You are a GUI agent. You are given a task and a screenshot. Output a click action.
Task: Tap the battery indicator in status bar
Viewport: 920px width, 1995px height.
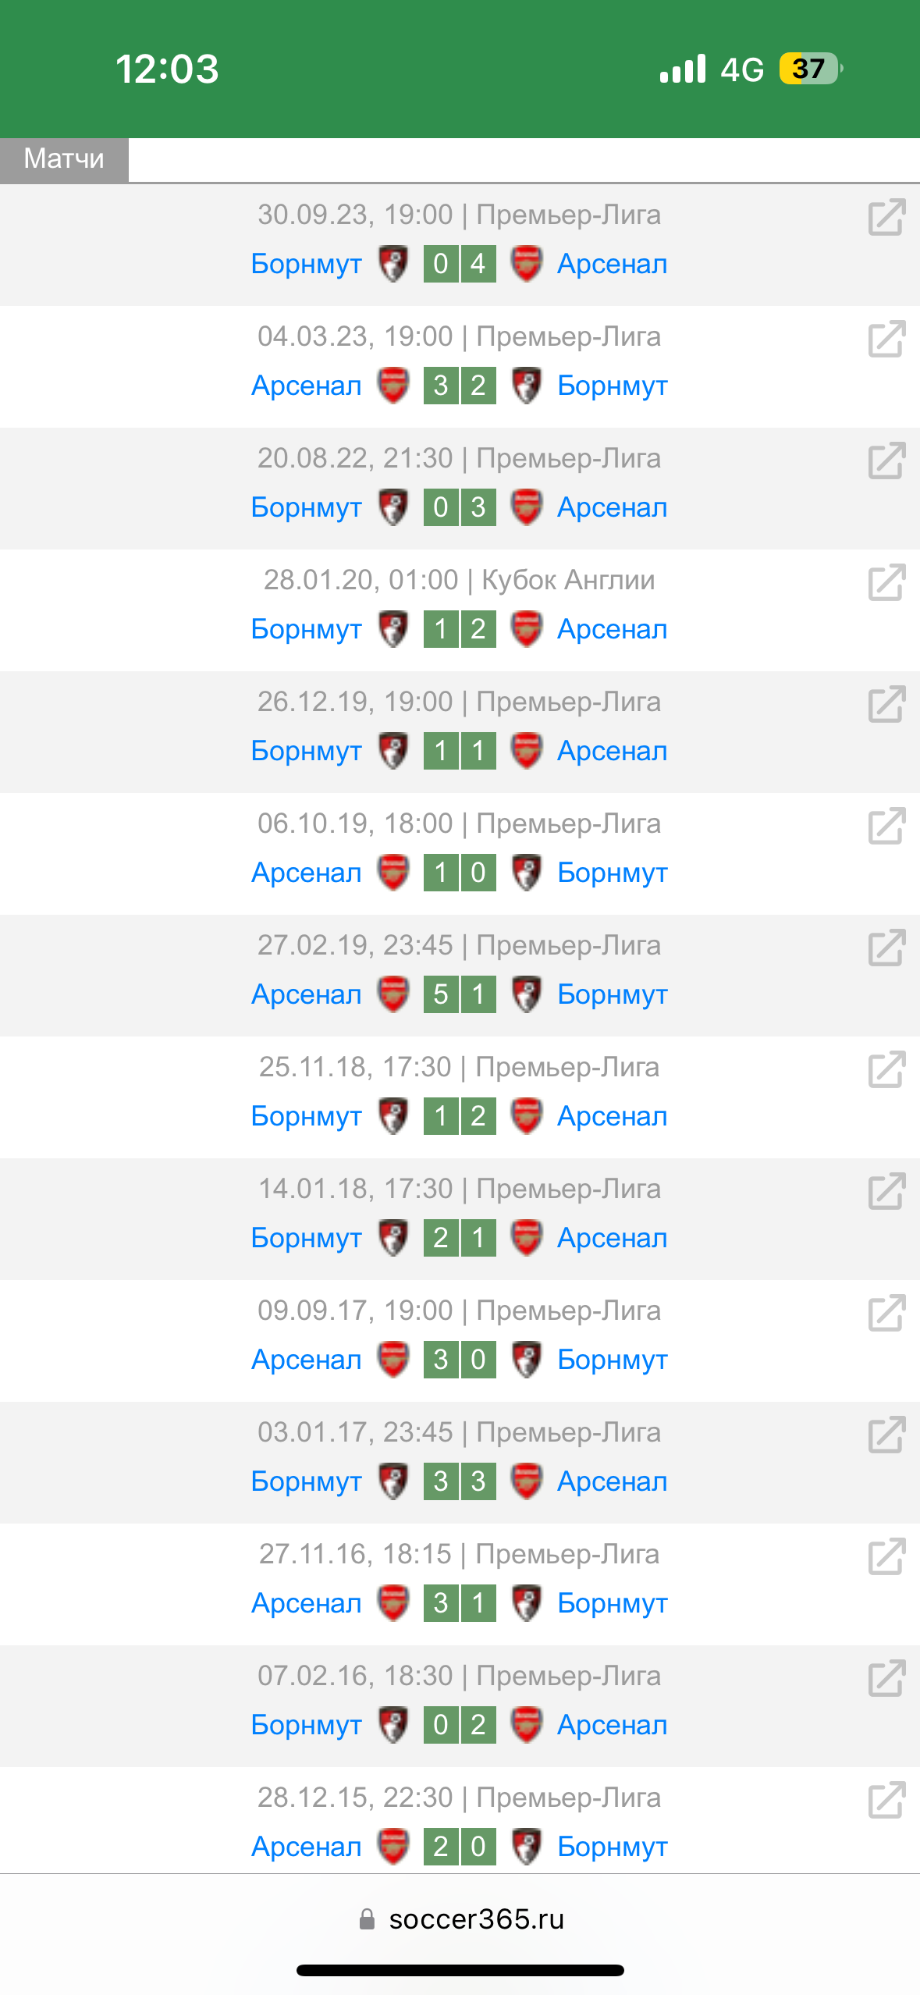click(x=811, y=69)
